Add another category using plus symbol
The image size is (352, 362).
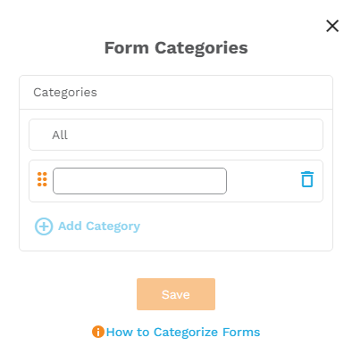pyautogui.click(x=44, y=226)
